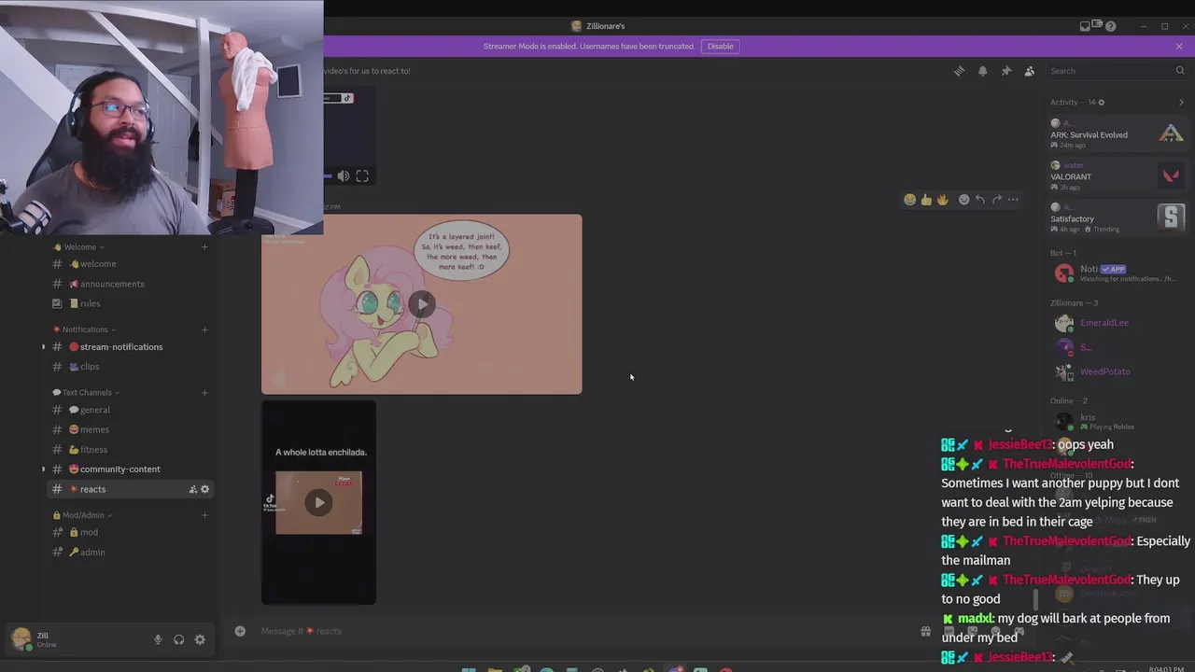1195x672 pixels.
Task: React with the thumbs up emoji
Action: tap(926, 199)
